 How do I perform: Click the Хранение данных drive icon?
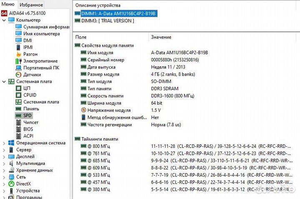12,170
